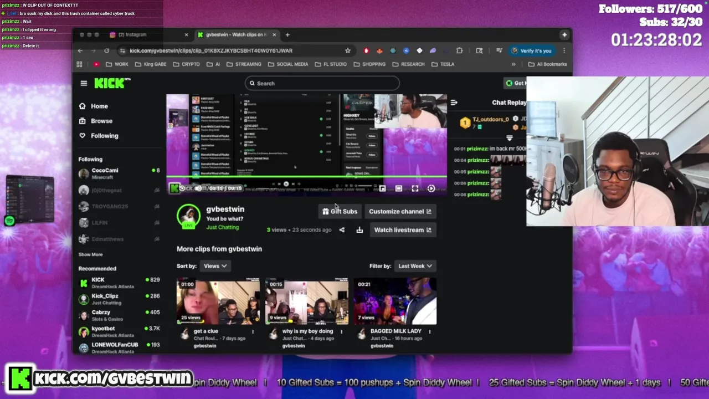Open Cabrzy recommended channel

(x=119, y=315)
